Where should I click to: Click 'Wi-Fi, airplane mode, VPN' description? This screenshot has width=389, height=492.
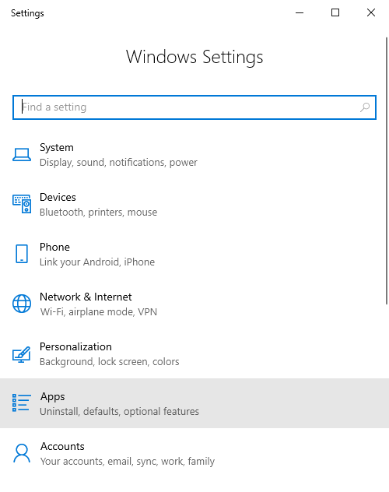99,312
